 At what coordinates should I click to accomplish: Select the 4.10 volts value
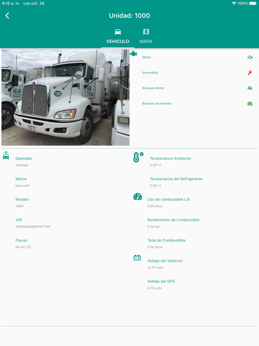coord(154,288)
